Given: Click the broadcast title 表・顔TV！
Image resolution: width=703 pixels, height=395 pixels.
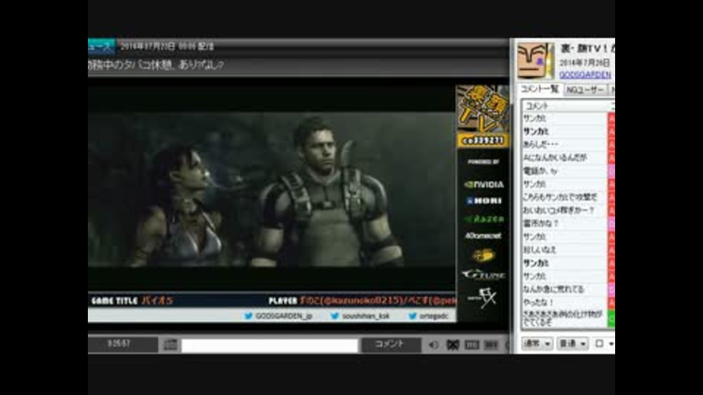Looking at the screenshot, I should (x=587, y=48).
